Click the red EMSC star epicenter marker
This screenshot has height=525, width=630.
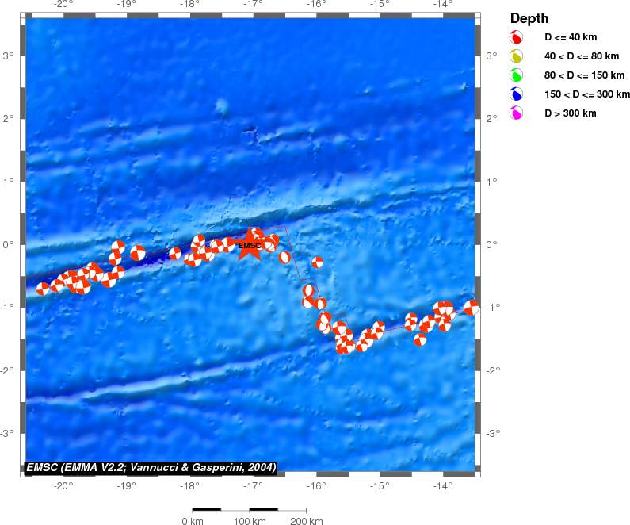click(x=250, y=244)
